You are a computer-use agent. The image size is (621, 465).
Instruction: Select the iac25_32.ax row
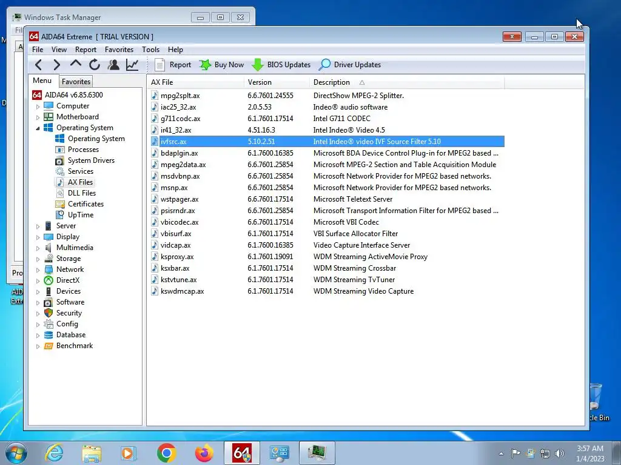(327, 107)
